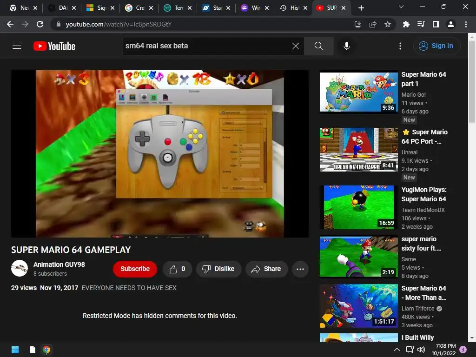View site information lock icon
The height and width of the screenshot is (357, 476).
(58, 24)
